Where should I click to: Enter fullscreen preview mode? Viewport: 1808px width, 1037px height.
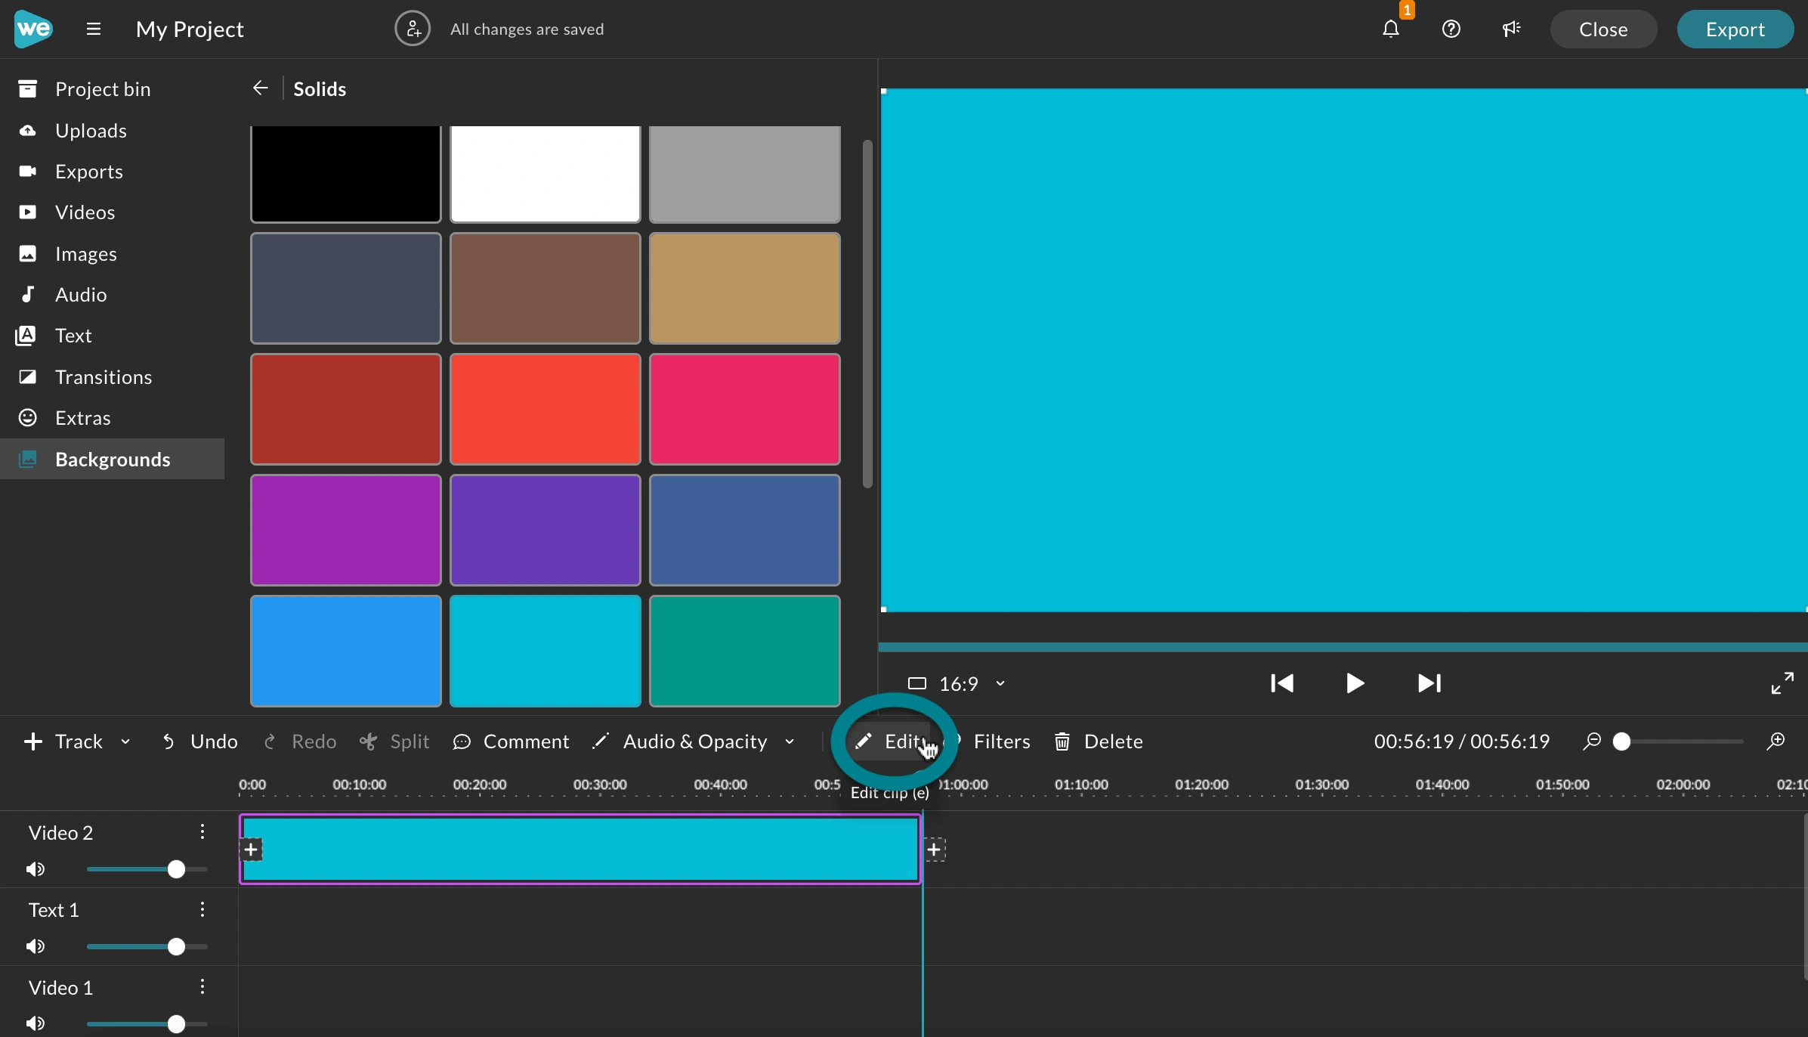1782,683
